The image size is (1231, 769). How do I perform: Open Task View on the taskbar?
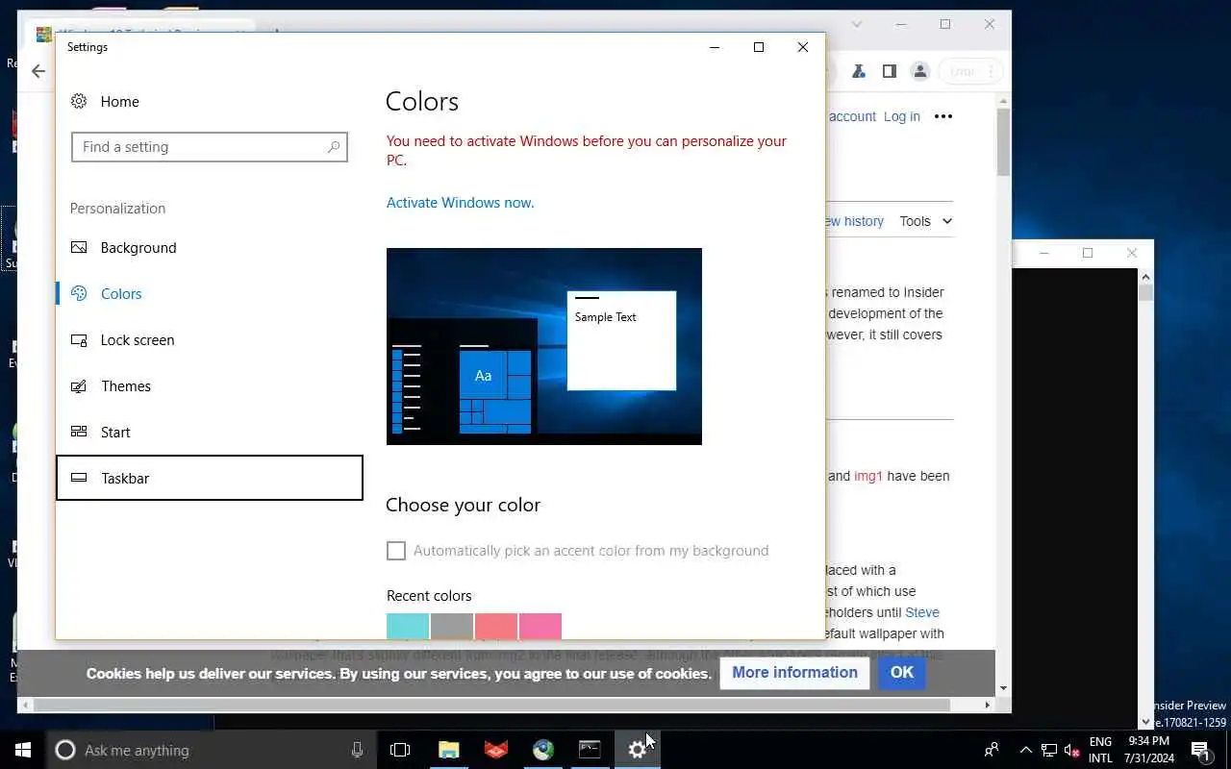(x=400, y=750)
